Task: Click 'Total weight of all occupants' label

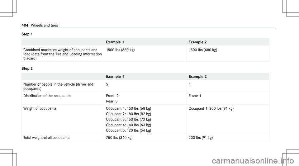Action: click(x=46, y=138)
